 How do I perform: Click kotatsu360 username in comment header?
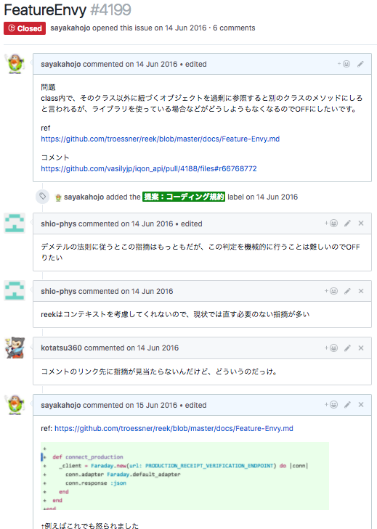tap(61, 348)
